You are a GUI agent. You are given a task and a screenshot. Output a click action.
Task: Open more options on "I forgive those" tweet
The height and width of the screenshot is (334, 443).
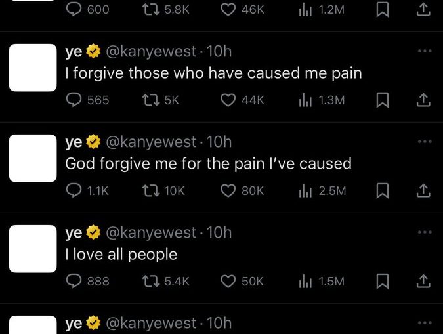425,51
